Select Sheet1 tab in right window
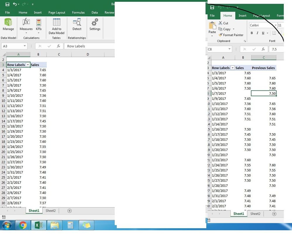Viewport: 292px width, 241px height. (239, 214)
